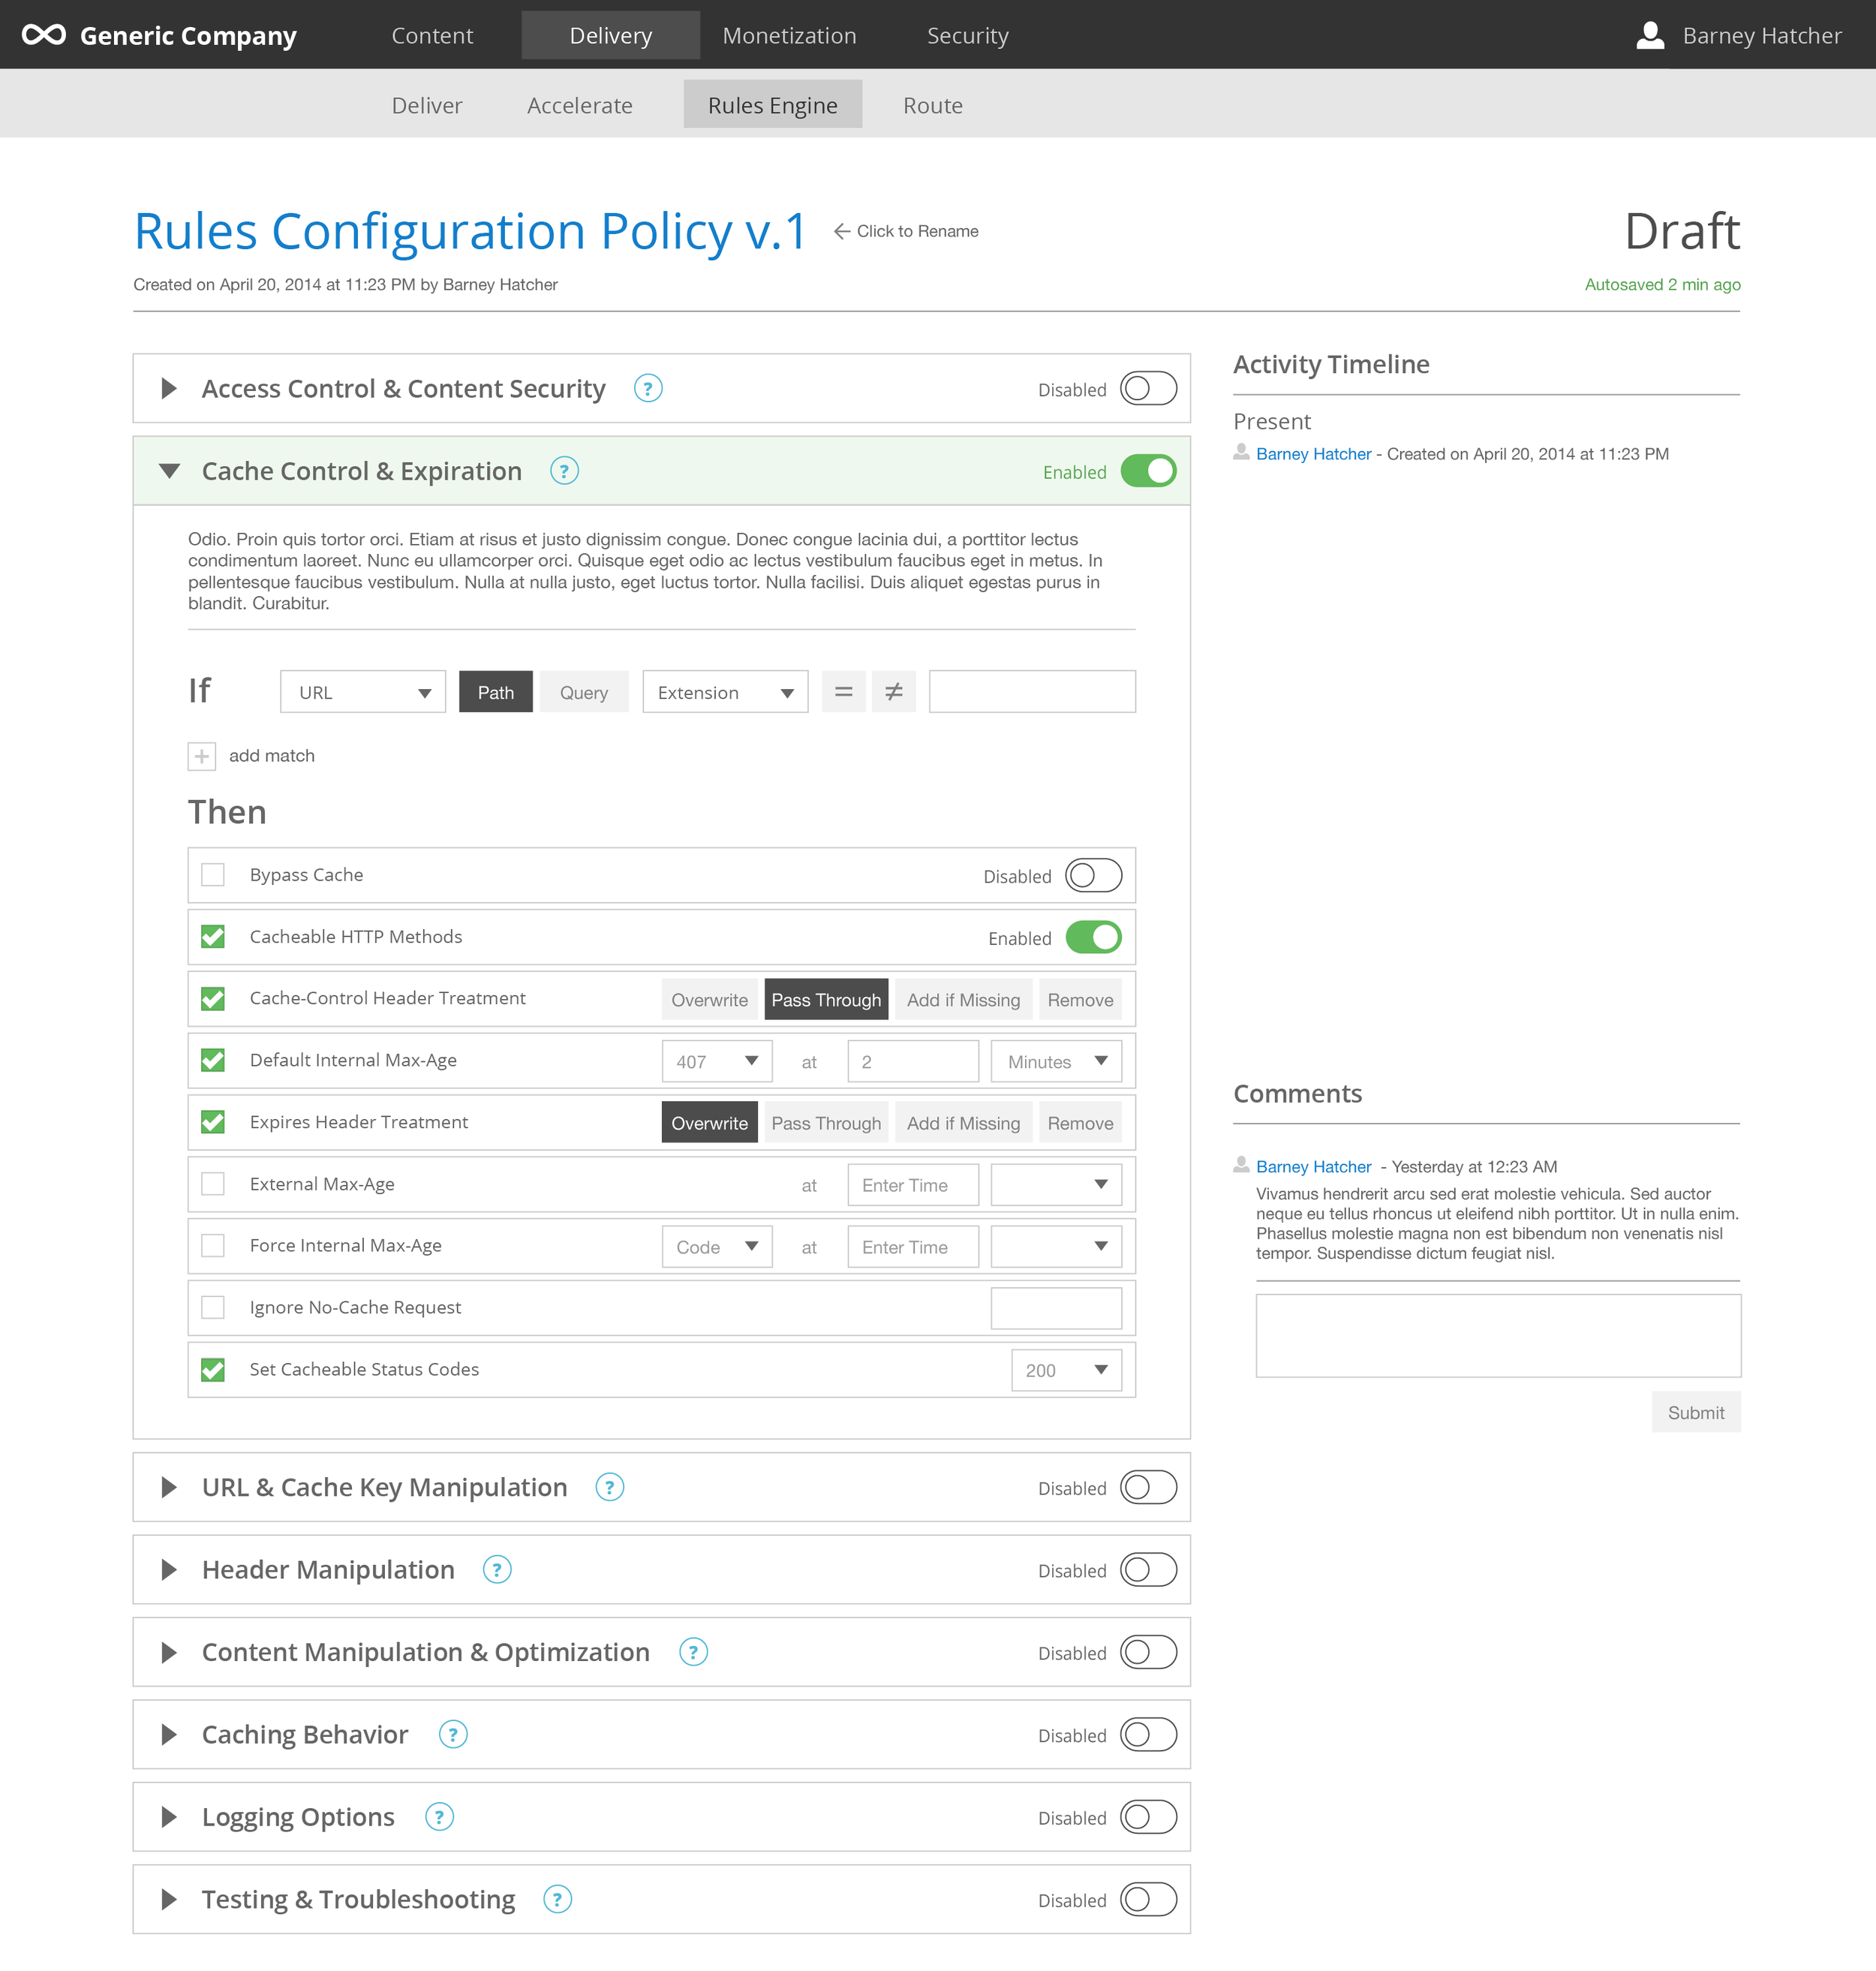Choose Overwrite for Cache-Control Header Treatment
This screenshot has height=1971, width=1876.
click(709, 1000)
